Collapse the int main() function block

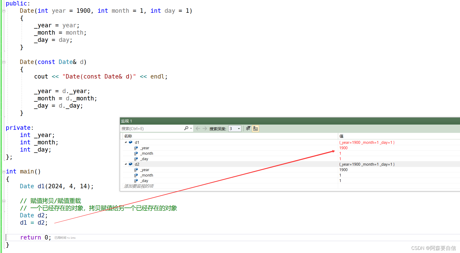(4, 172)
